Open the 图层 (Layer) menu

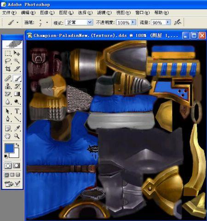coord(66,12)
